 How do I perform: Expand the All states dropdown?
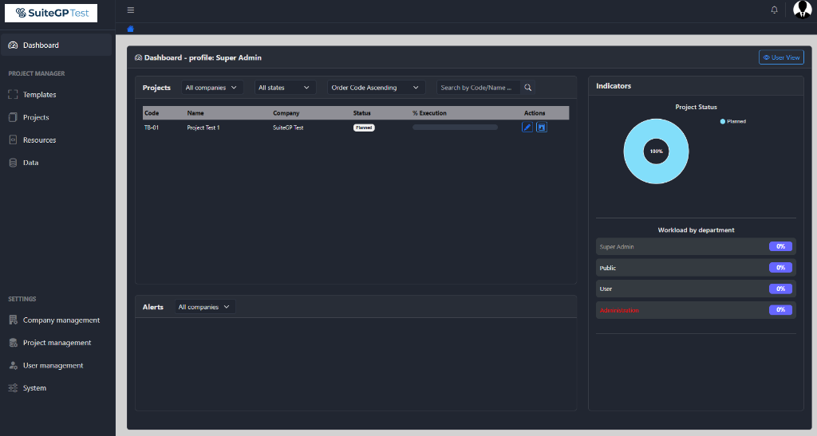pyautogui.click(x=285, y=88)
